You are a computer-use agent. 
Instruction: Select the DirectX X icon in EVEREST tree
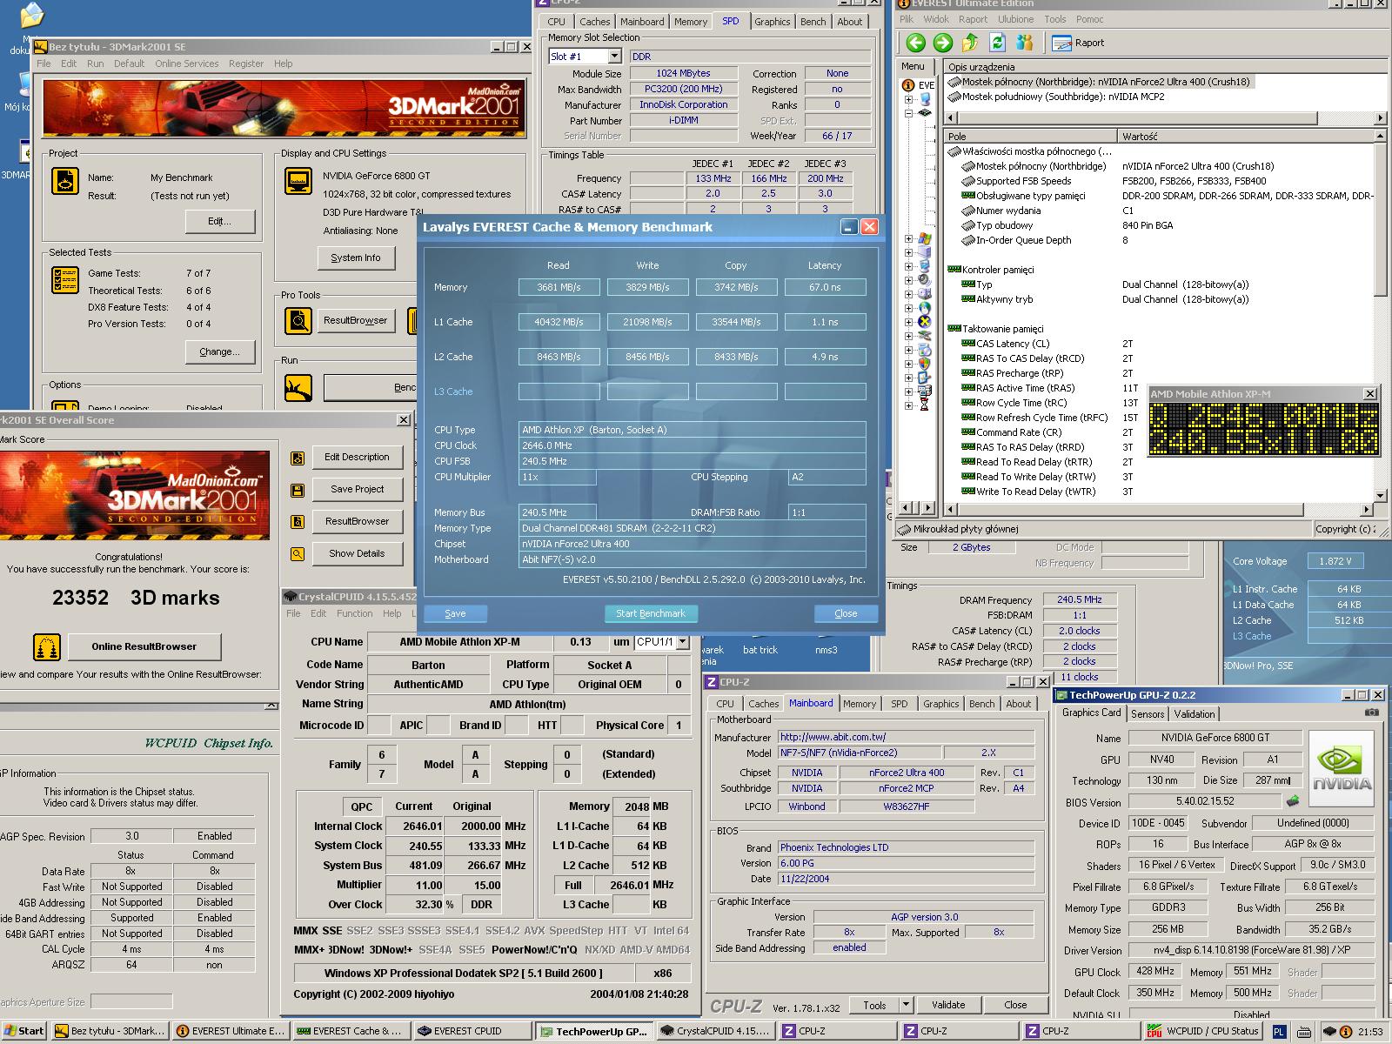click(924, 322)
